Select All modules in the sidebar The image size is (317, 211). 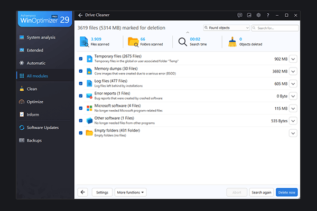point(45,76)
